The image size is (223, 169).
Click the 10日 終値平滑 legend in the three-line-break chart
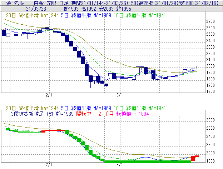(140, 108)
